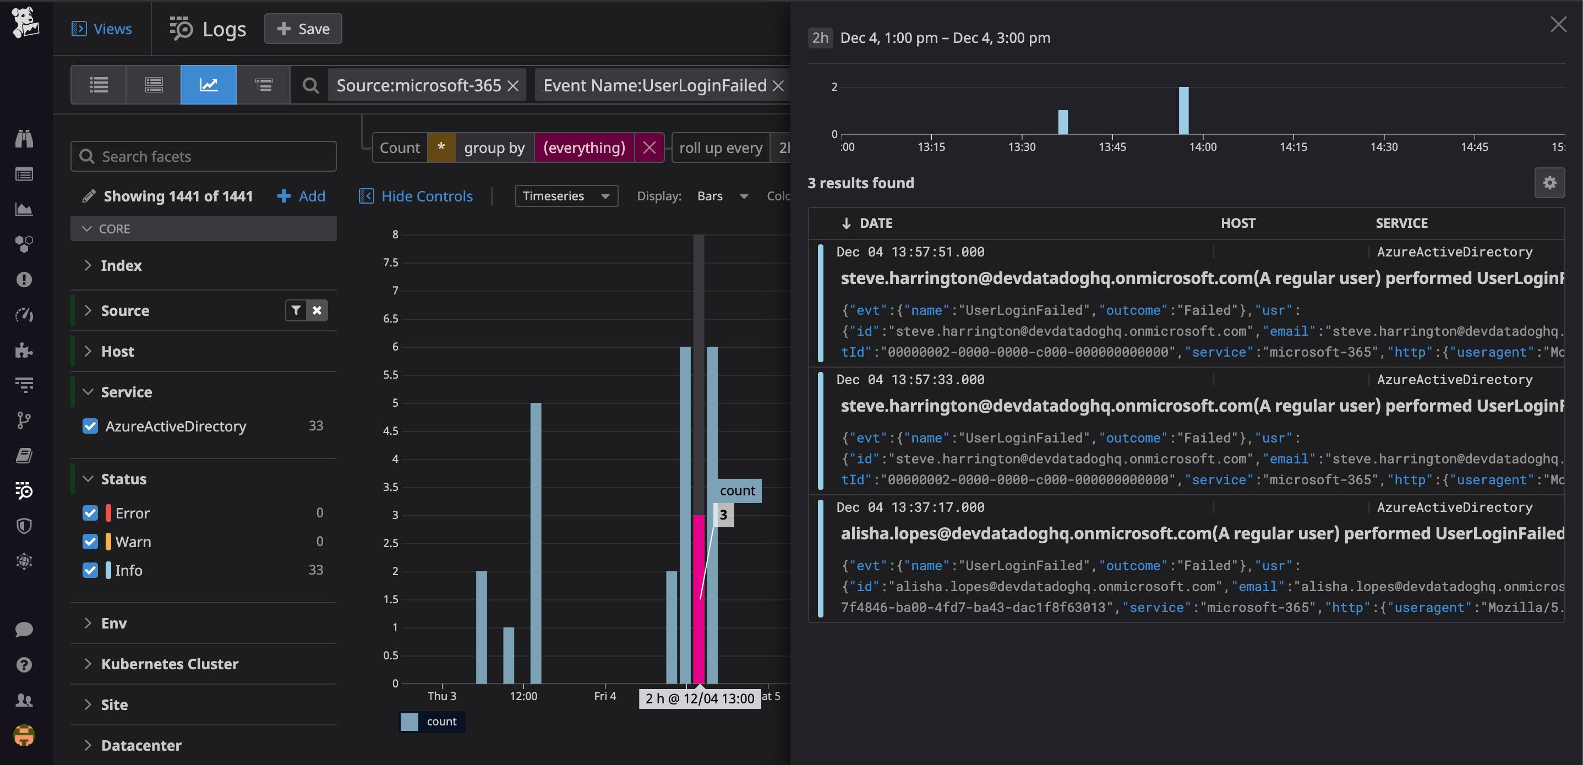This screenshot has width=1583, height=765.
Task: Open the Timeseries display dropdown
Action: (x=565, y=195)
